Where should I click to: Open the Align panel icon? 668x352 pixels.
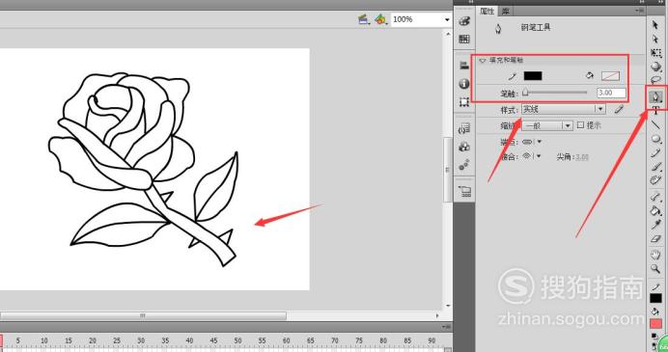(x=464, y=66)
